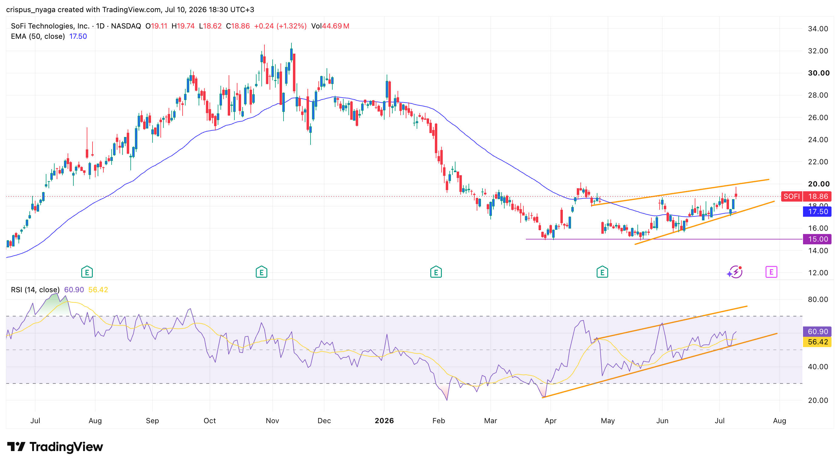Viewport: 840px width, 465px height.
Task: Click the earnings marker near late April
Action: [602, 272]
